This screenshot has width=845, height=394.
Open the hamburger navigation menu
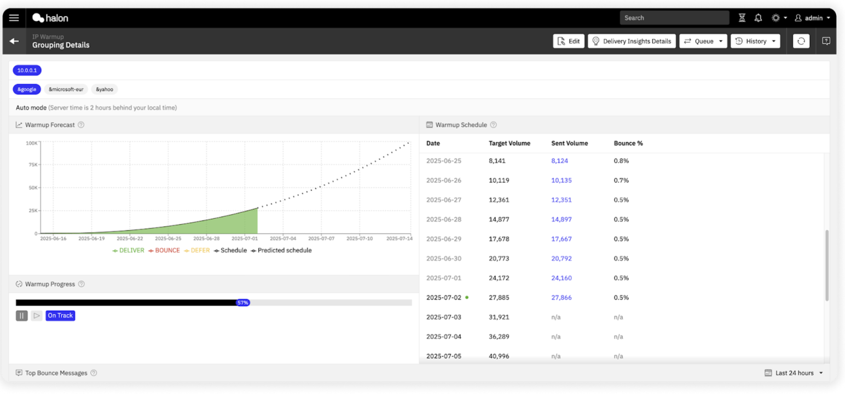pyautogui.click(x=14, y=18)
